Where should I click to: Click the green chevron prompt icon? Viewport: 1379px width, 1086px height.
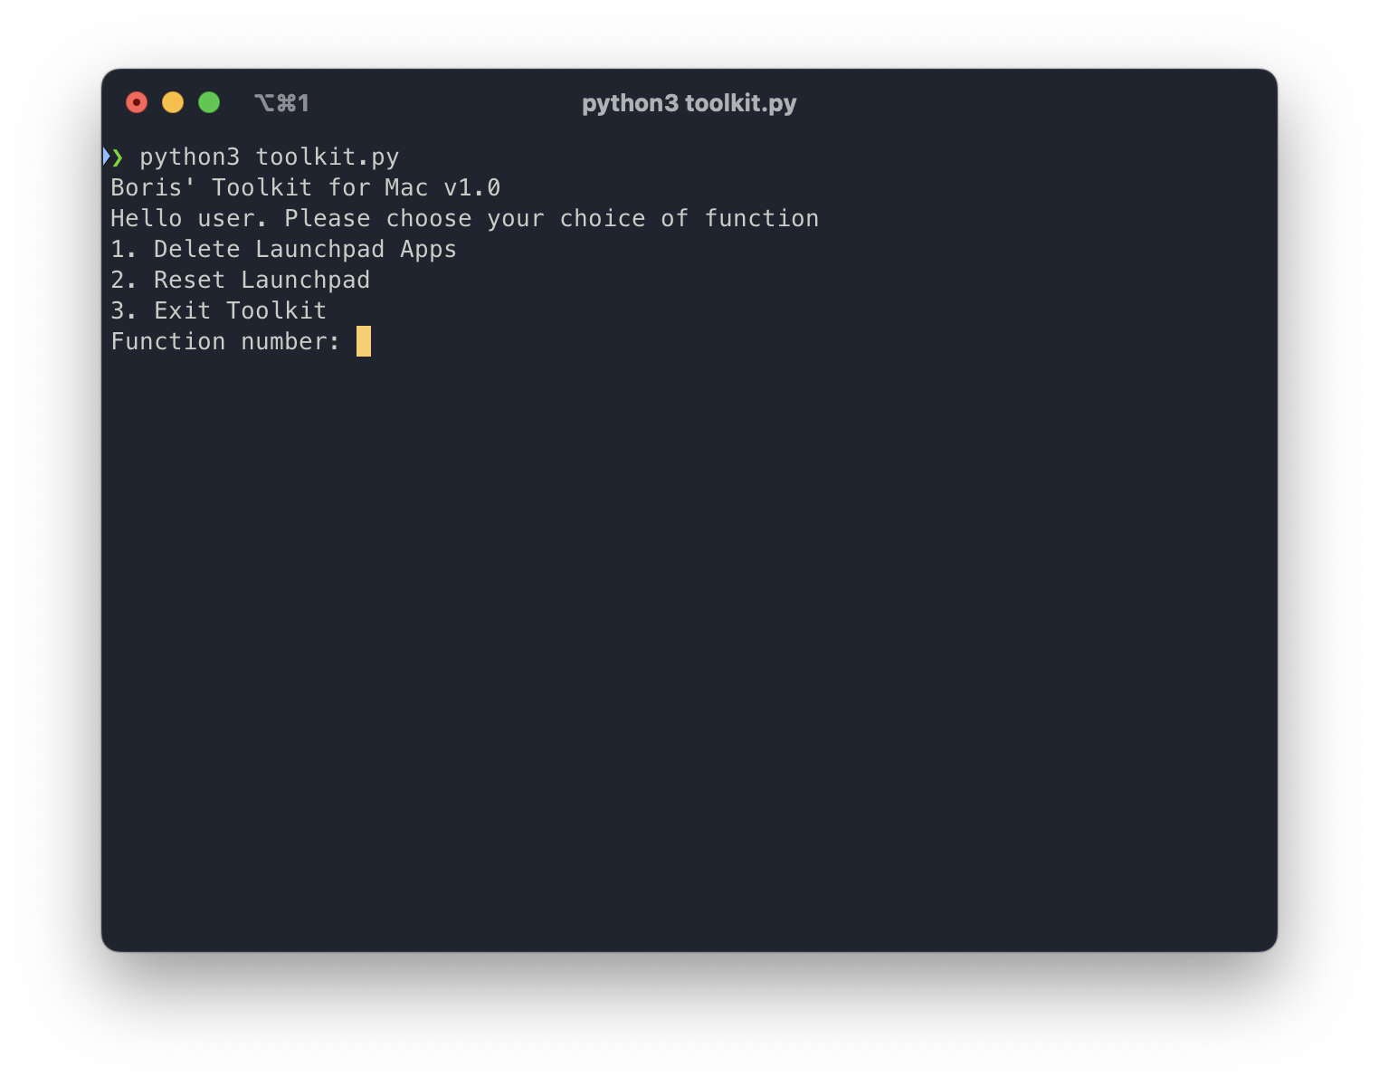119,157
